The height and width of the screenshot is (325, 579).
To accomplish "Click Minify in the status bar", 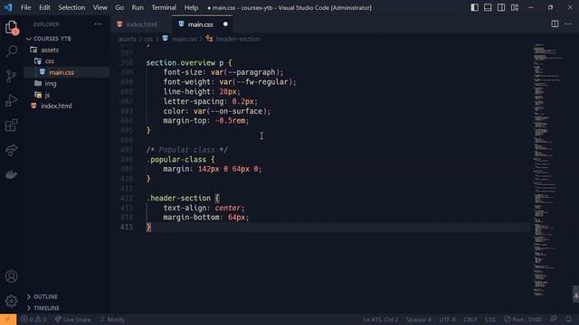I will (112, 320).
